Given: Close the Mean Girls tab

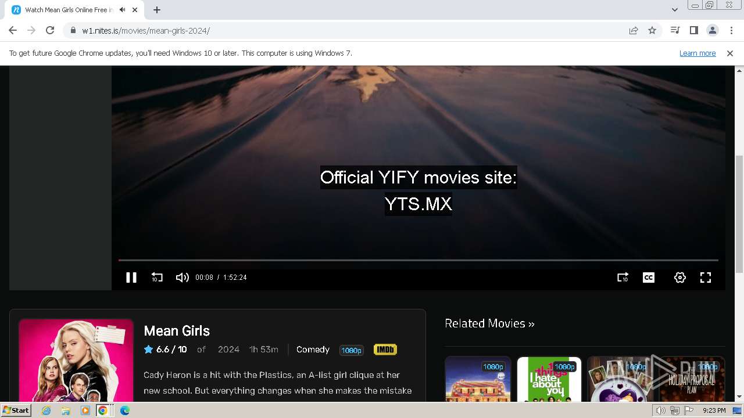Looking at the screenshot, I should tap(135, 10).
